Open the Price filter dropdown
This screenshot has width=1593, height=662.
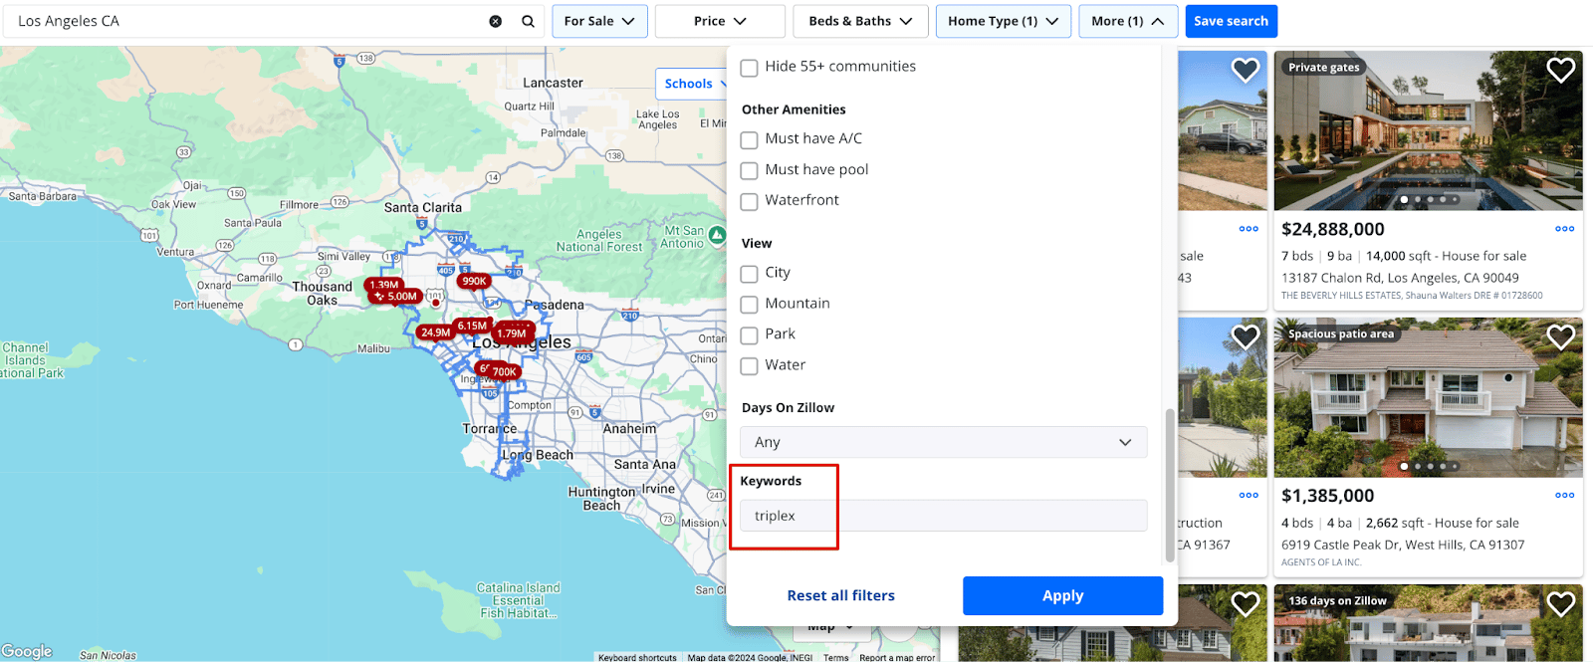[x=720, y=21]
